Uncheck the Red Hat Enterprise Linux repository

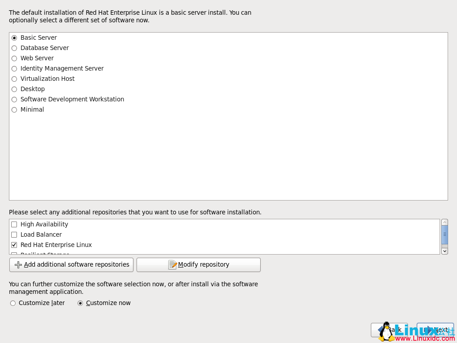[x=14, y=245]
